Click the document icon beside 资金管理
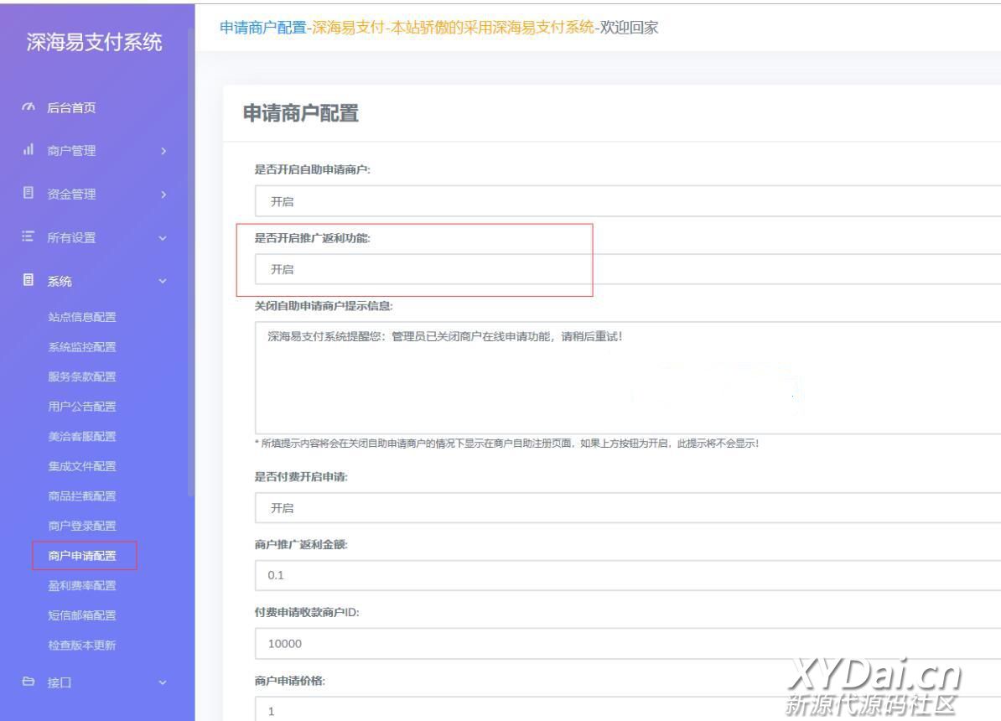Image resolution: width=1001 pixels, height=721 pixels. pos(29,192)
